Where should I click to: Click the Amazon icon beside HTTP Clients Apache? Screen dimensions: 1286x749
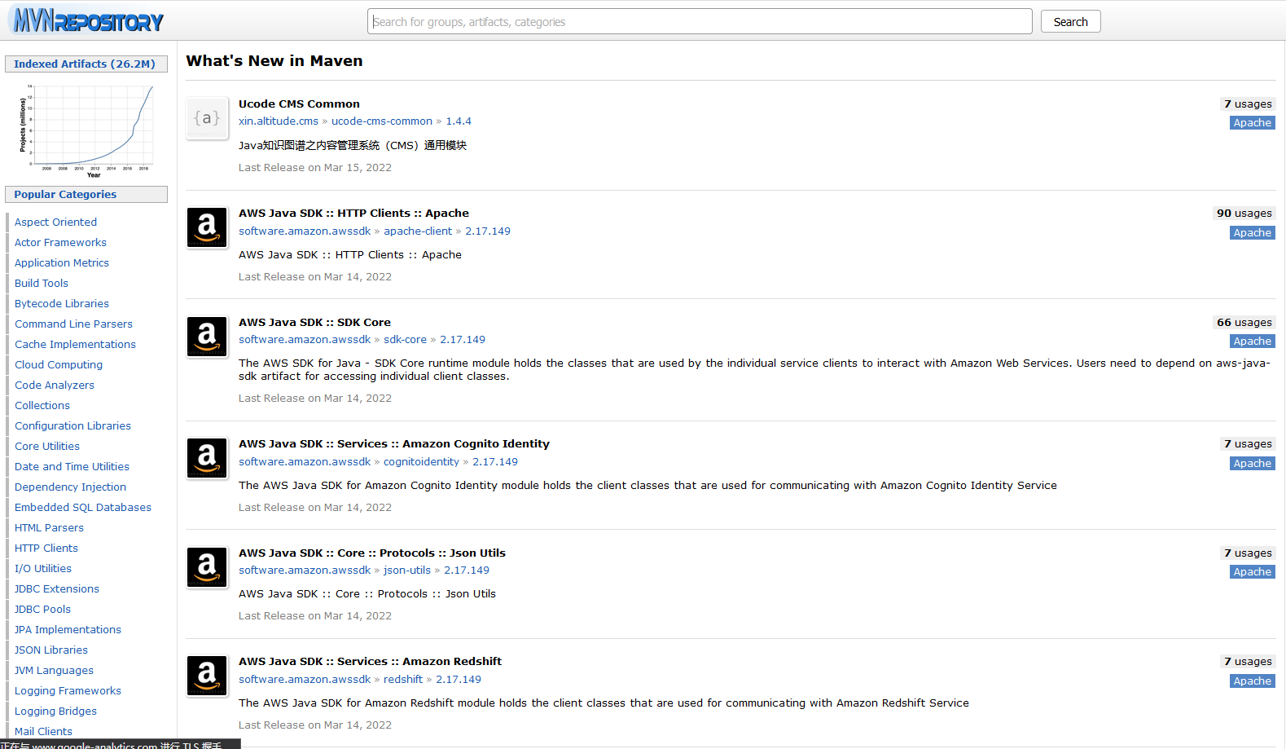click(x=207, y=227)
